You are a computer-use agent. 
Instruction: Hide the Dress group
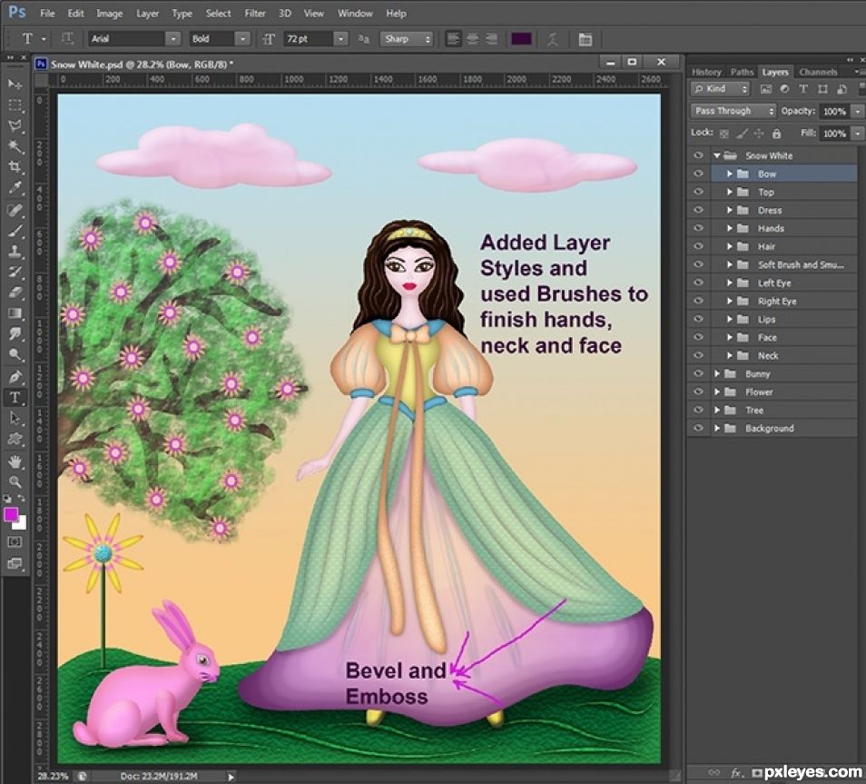point(698,210)
